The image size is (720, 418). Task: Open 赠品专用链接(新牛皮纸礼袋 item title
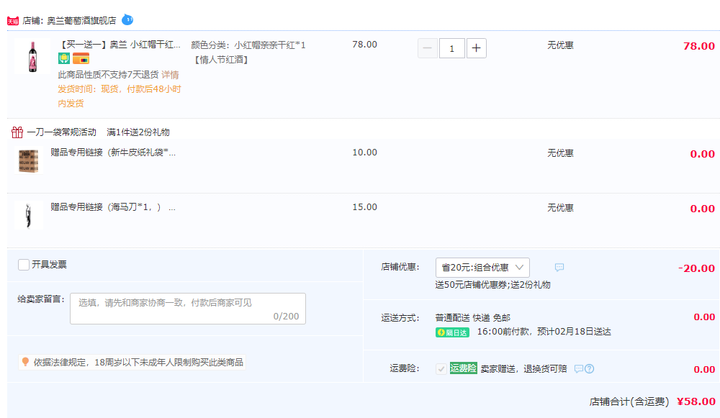(113, 153)
